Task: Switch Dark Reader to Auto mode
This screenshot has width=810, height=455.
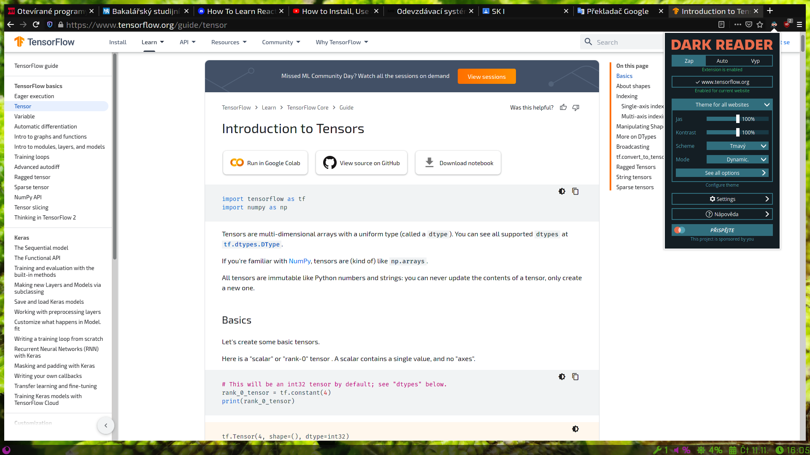Action: pyautogui.click(x=722, y=61)
